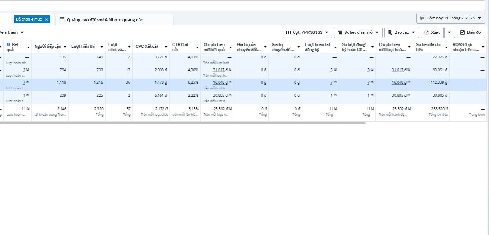Image resolution: width=489 pixels, height=235 pixels.
Task: Open the 'Kết quả' column header arrow
Action: pos(28,47)
